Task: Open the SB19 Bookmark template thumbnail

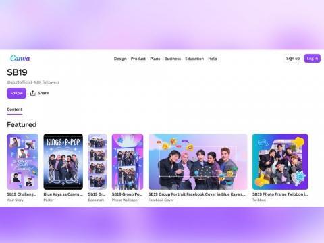Action: pyautogui.click(x=97, y=161)
